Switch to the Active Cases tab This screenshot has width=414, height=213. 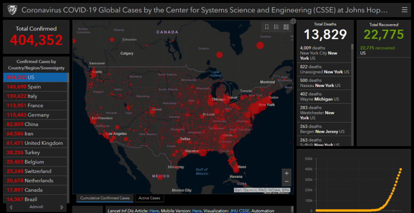click(x=149, y=198)
